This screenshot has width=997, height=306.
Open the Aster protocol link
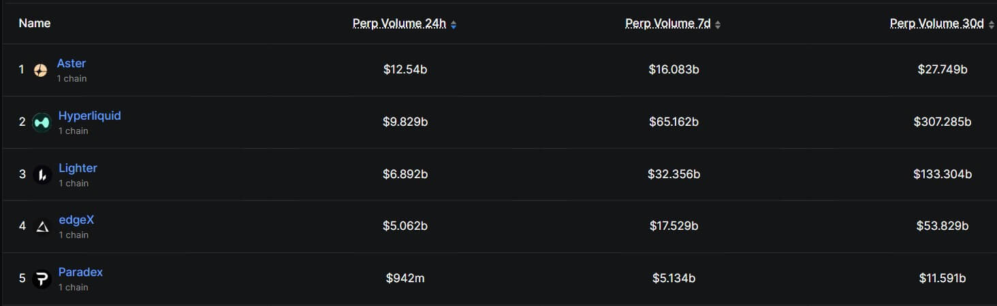tap(72, 63)
